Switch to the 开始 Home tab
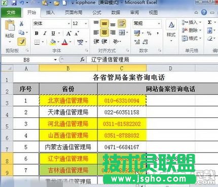This screenshot has width=218, height=187. [32, 12]
